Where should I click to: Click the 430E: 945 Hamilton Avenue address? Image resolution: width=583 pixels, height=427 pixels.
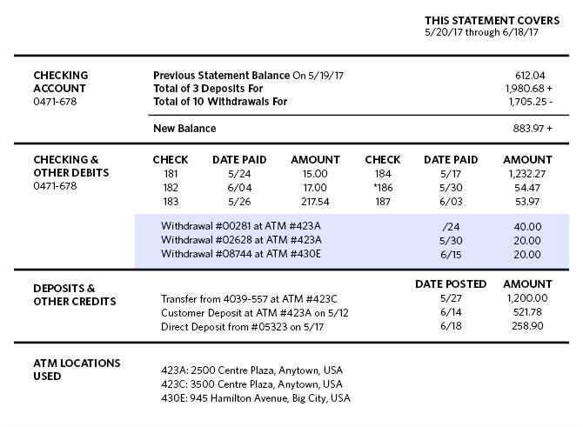[256, 398]
